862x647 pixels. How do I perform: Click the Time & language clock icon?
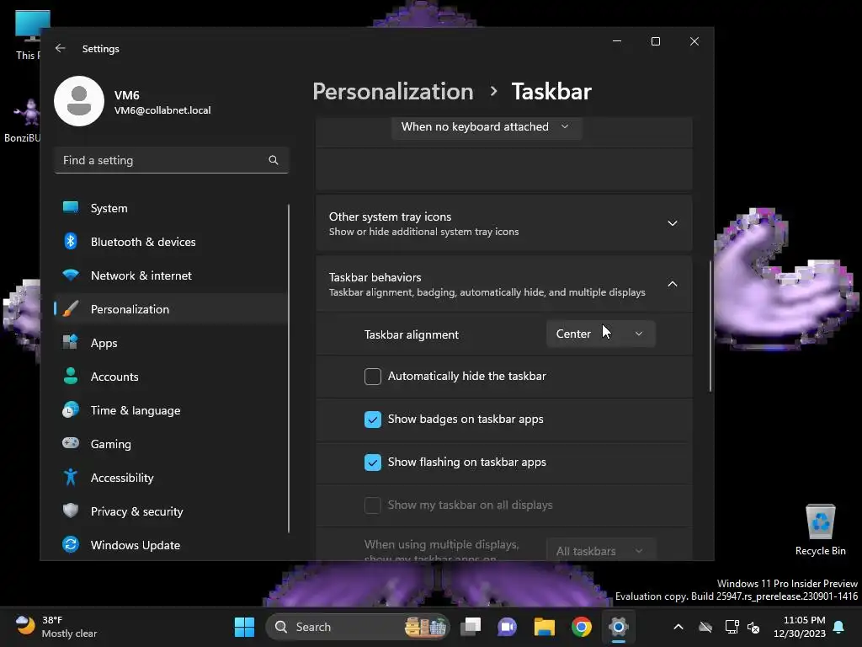[71, 410]
